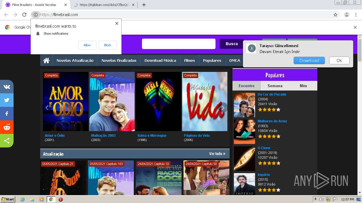Reload the browser page
362x203 pixels.
point(24,15)
